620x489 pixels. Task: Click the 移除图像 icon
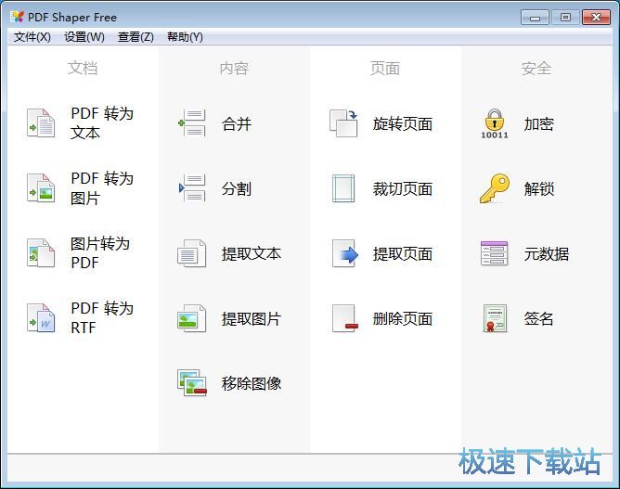(x=192, y=382)
